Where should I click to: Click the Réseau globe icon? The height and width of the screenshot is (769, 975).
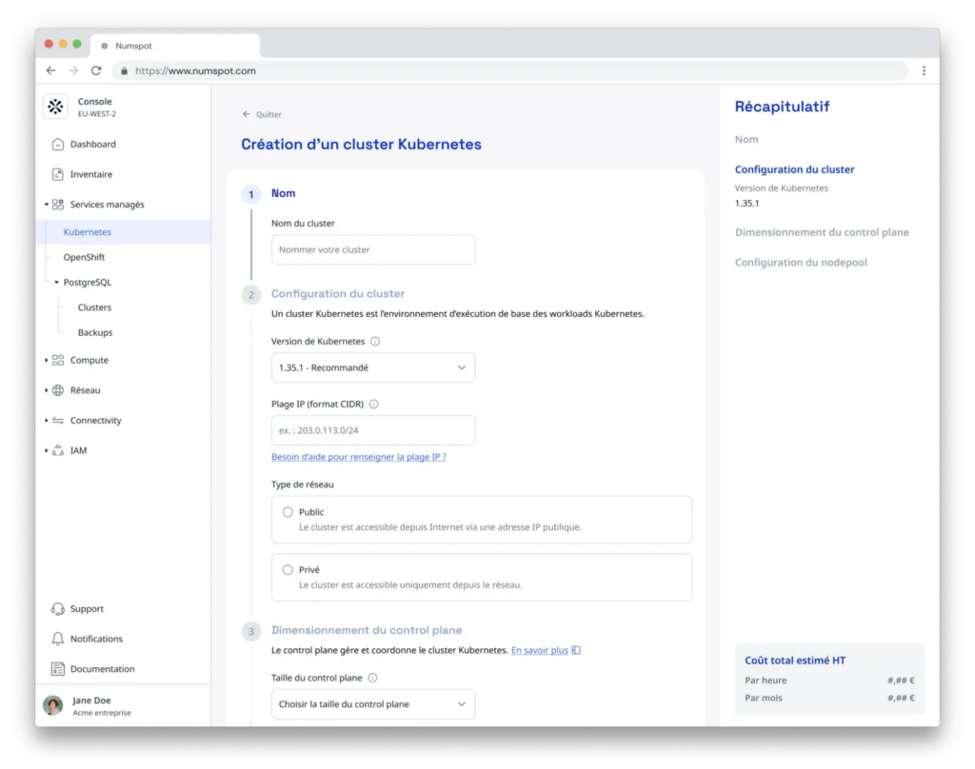coord(58,390)
